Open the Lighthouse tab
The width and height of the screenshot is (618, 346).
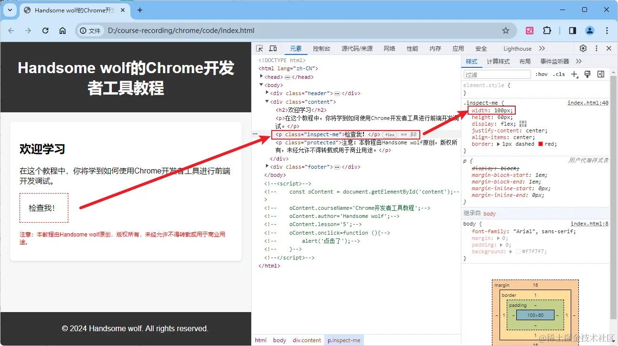click(517, 49)
